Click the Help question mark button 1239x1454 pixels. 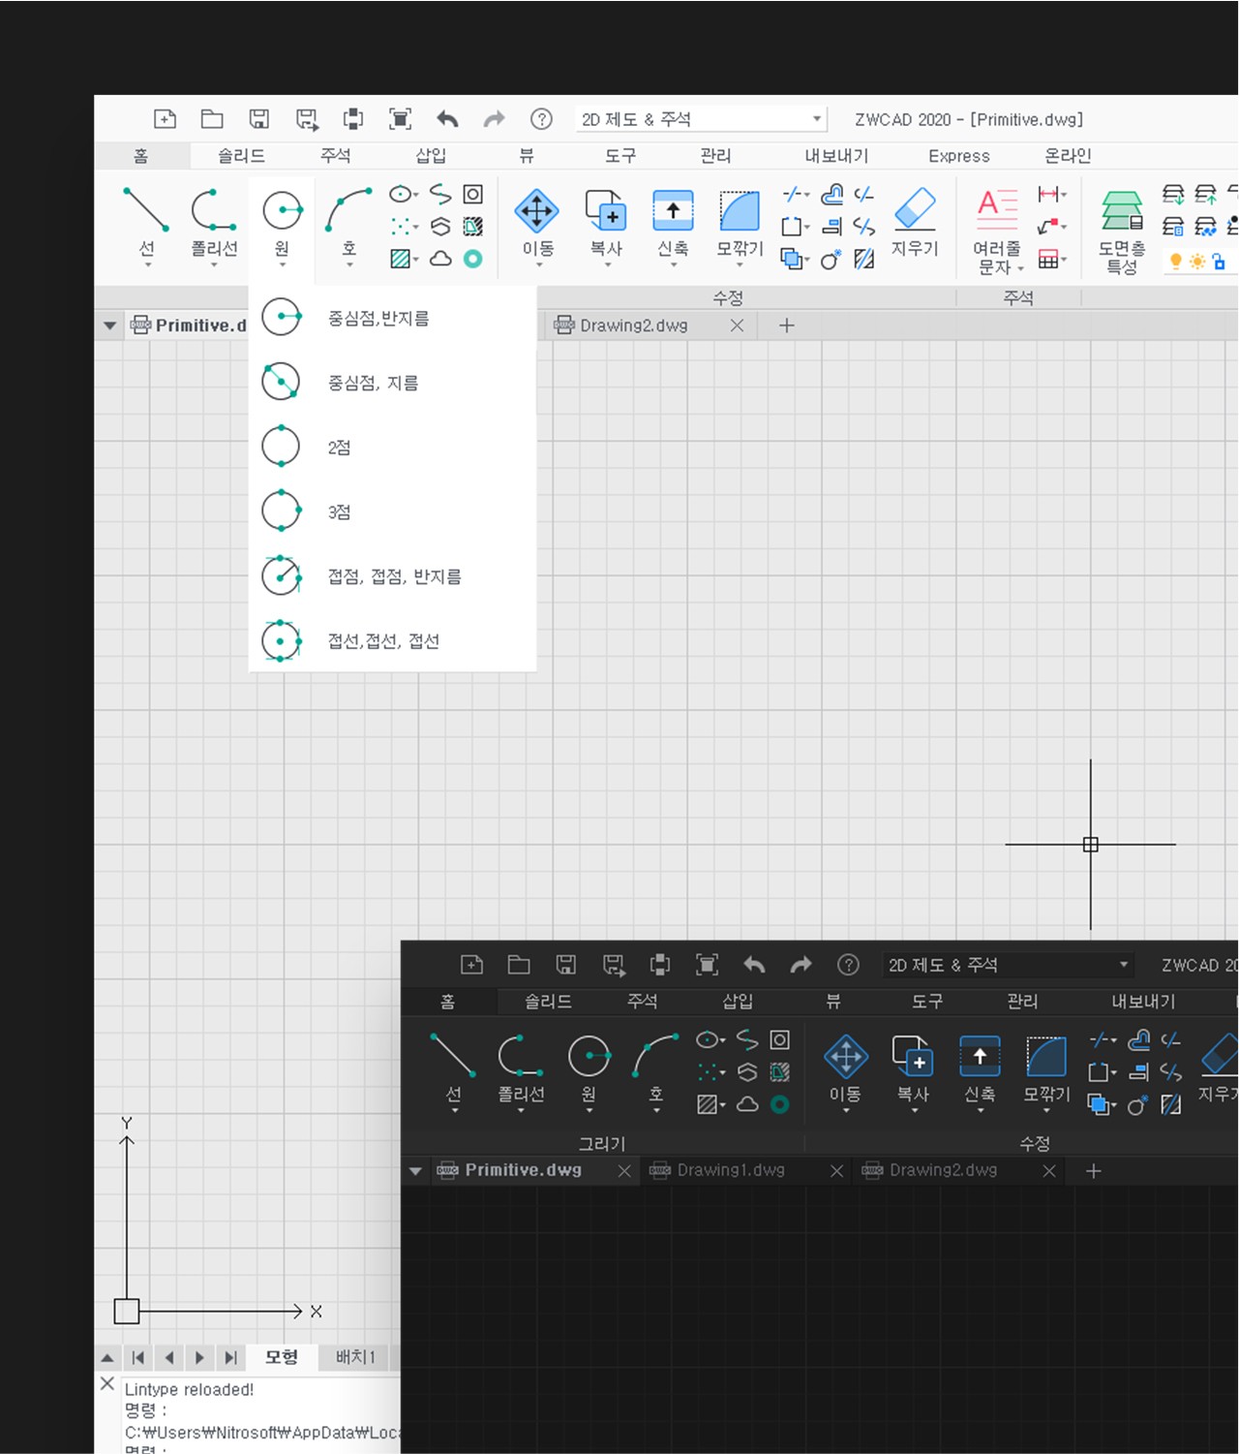(x=540, y=118)
